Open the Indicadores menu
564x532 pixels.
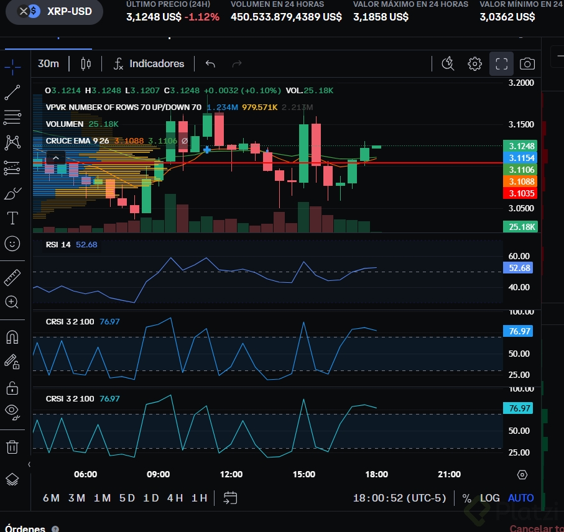tap(149, 64)
